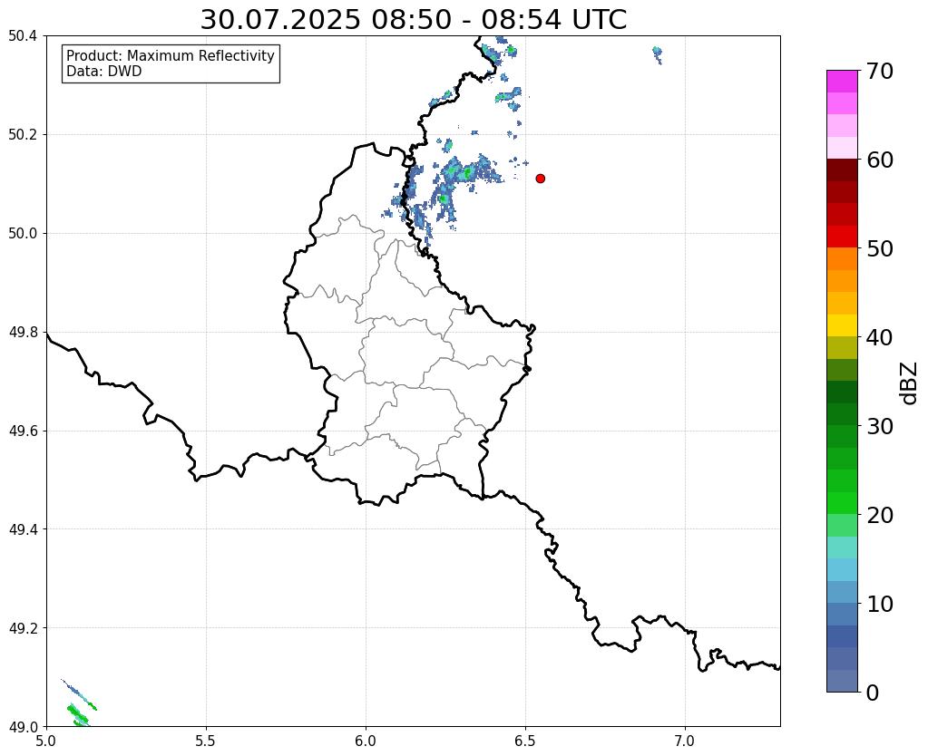Viewport: 928px width, 756px height.
Task: Click the 'Product: Maximum Reflectivity' label
Action: point(171,55)
